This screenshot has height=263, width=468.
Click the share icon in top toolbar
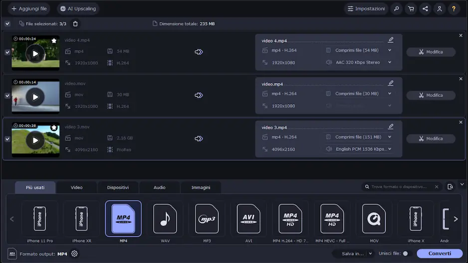click(x=425, y=9)
